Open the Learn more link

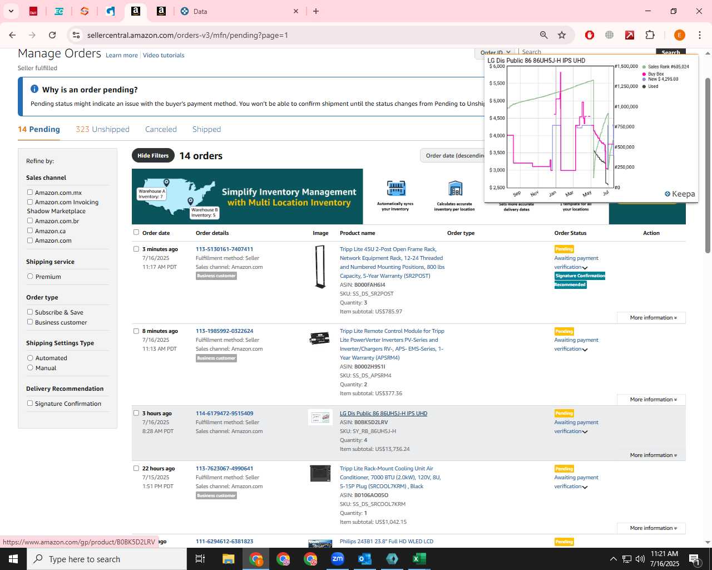pos(122,55)
